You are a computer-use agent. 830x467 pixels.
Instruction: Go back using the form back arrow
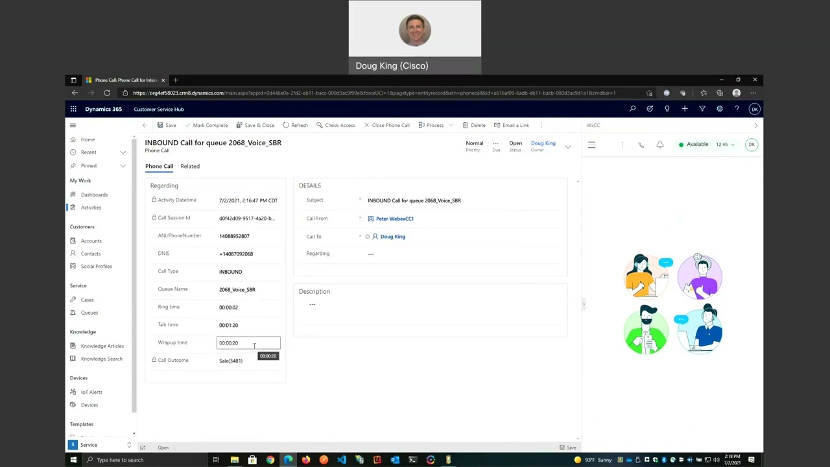tap(145, 125)
